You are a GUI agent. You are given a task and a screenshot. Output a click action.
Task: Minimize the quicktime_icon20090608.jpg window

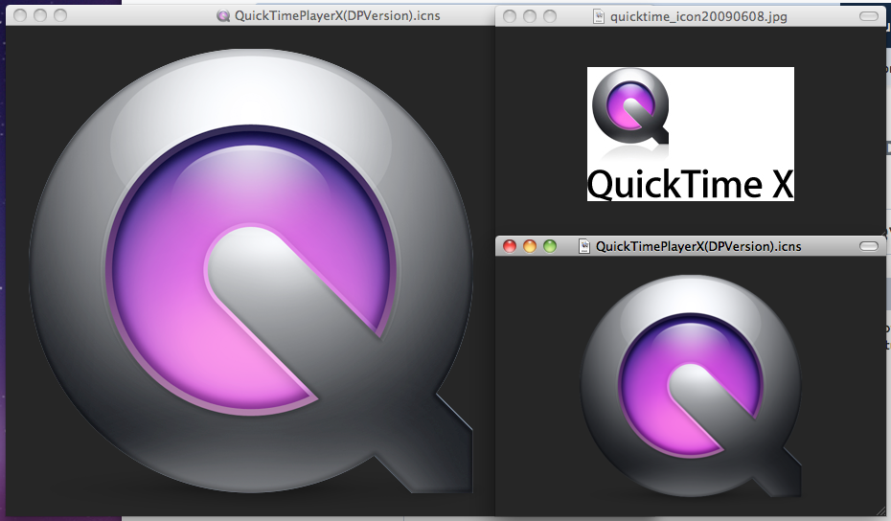pyautogui.click(x=530, y=16)
